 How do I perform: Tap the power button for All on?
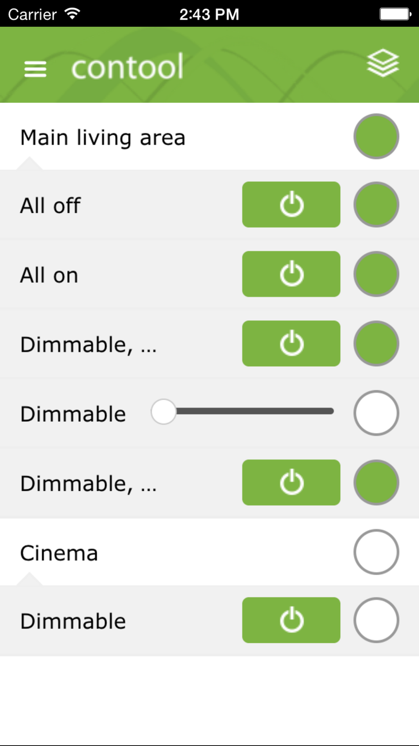coord(291,274)
